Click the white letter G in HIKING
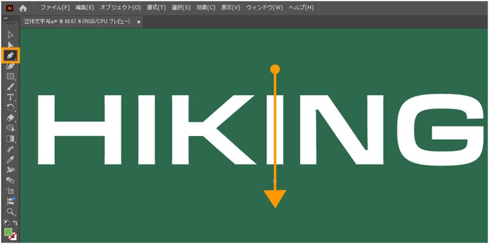Screen dimensions: 489x244 point(439,129)
